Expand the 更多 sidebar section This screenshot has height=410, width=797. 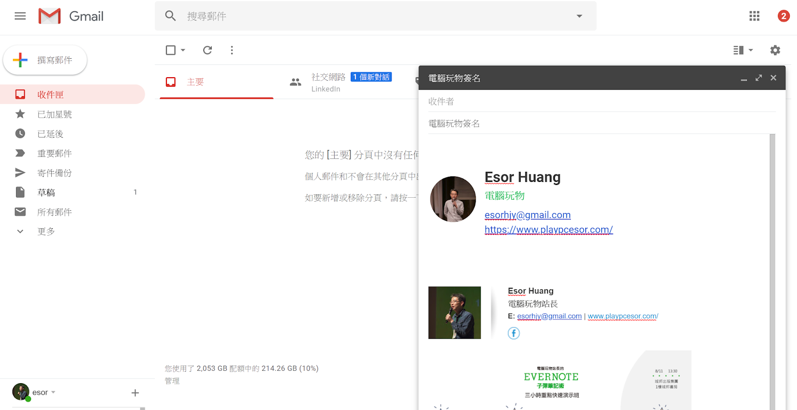pyautogui.click(x=20, y=231)
